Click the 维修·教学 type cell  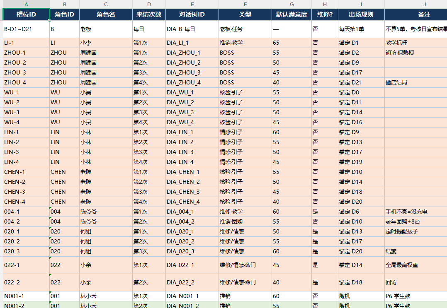[245, 212]
